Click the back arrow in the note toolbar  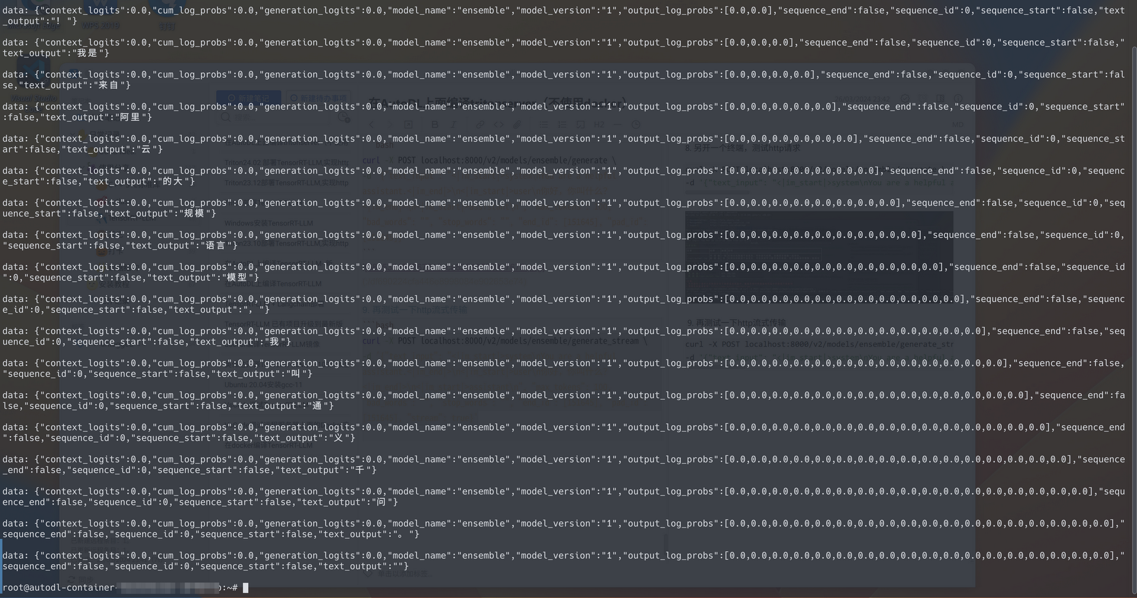coord(371,124)
